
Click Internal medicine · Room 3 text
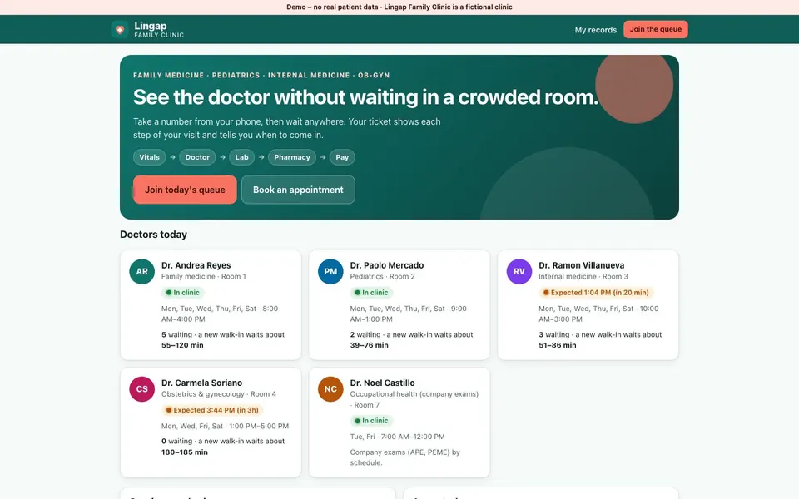(583, 276)
